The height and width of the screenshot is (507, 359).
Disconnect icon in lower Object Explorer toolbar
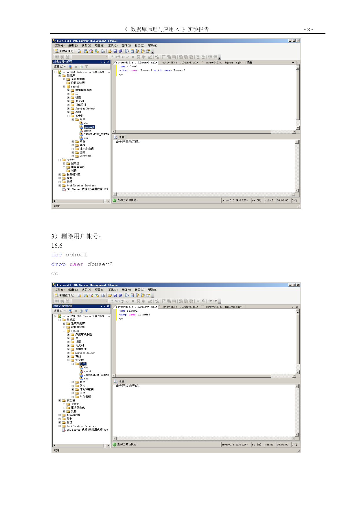coord(70,311)
